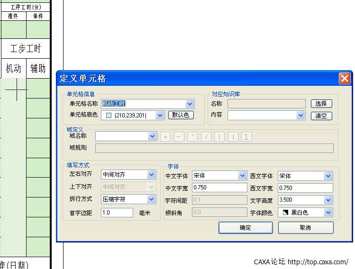Open the 单元格名称 dropdown list
The image size is (355, 269).
(190, 104)
